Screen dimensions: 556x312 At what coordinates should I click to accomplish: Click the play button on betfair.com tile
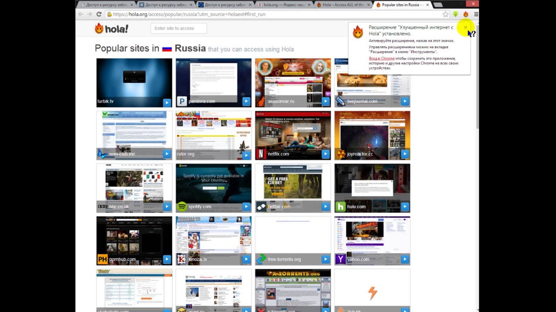325,207
